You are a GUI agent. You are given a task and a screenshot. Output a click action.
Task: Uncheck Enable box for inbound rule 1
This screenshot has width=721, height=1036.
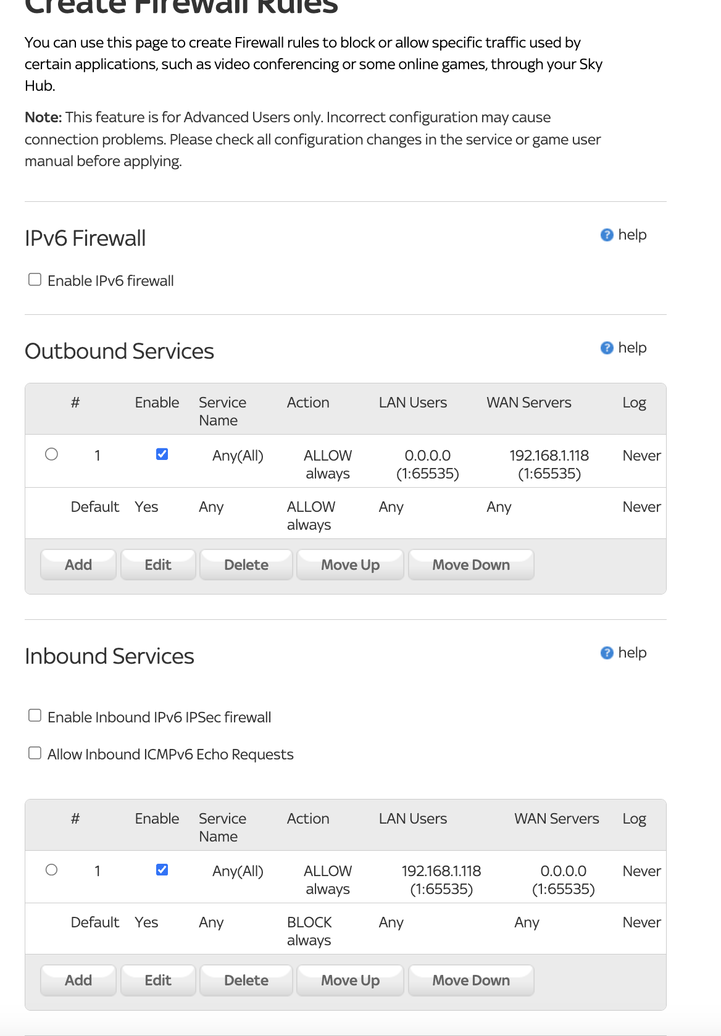pyautogui.click(x=162, y=870)
